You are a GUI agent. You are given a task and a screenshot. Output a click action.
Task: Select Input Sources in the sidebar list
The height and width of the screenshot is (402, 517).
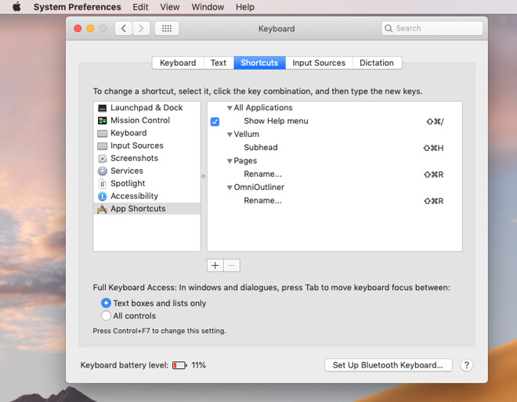coord(147,145)
